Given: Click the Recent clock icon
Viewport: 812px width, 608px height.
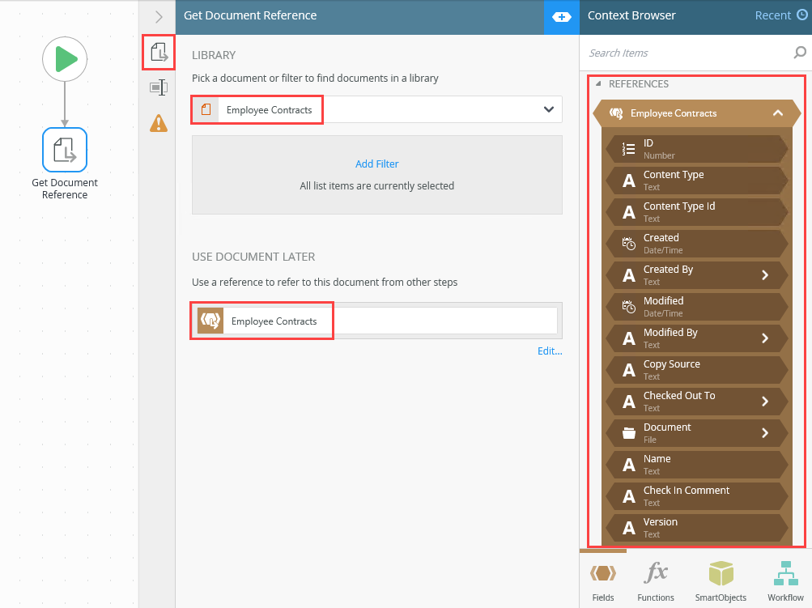Looking at the screenshot, I should click(x=802, y=15).
